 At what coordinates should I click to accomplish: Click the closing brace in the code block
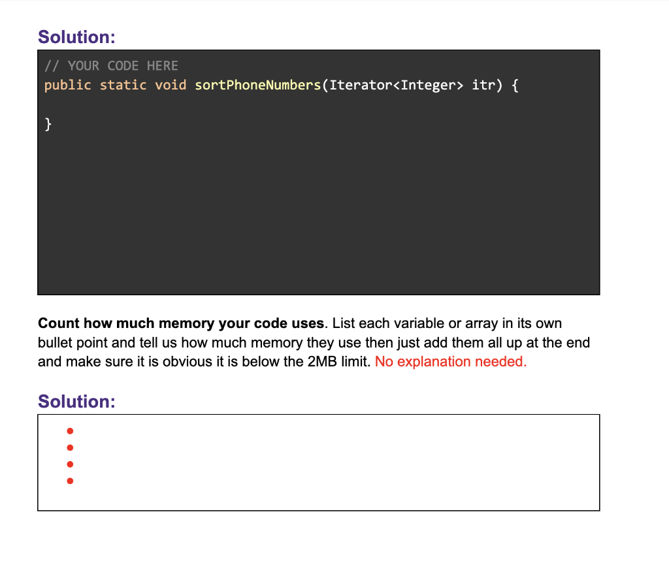pos(48,123)
